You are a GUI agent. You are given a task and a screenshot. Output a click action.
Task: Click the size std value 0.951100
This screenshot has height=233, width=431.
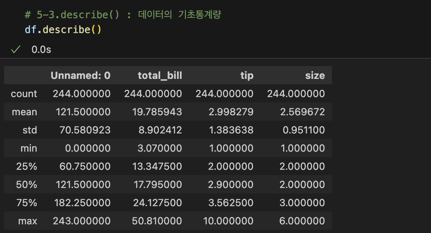(304, 130)
